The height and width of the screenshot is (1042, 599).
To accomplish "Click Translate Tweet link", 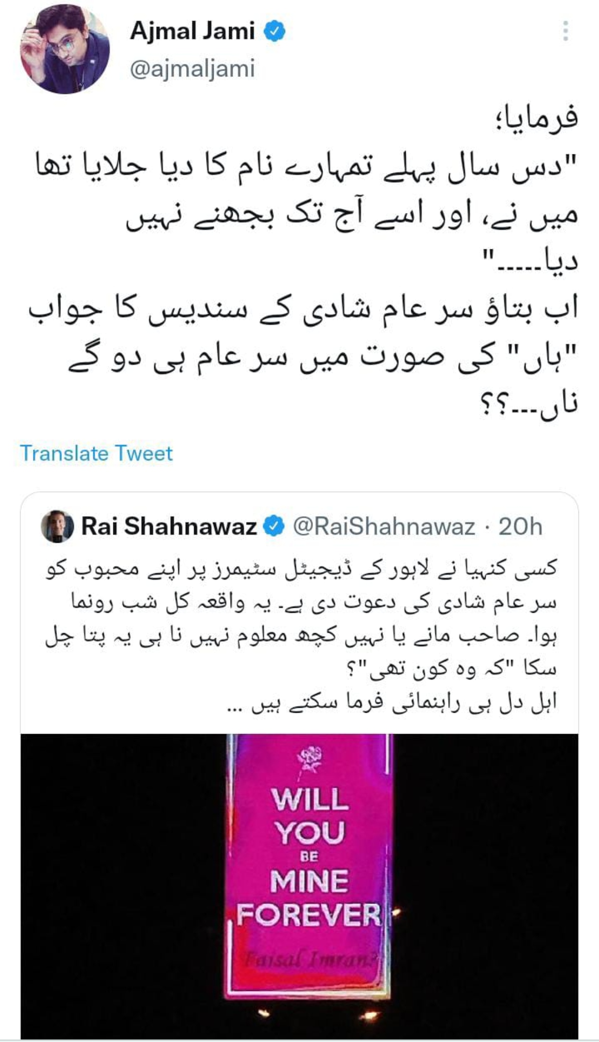I will pyautogui.click(x=96, y=453).
